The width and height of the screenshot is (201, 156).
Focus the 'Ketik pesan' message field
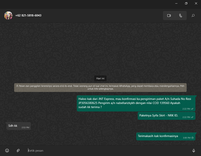(x=107, y=150)
